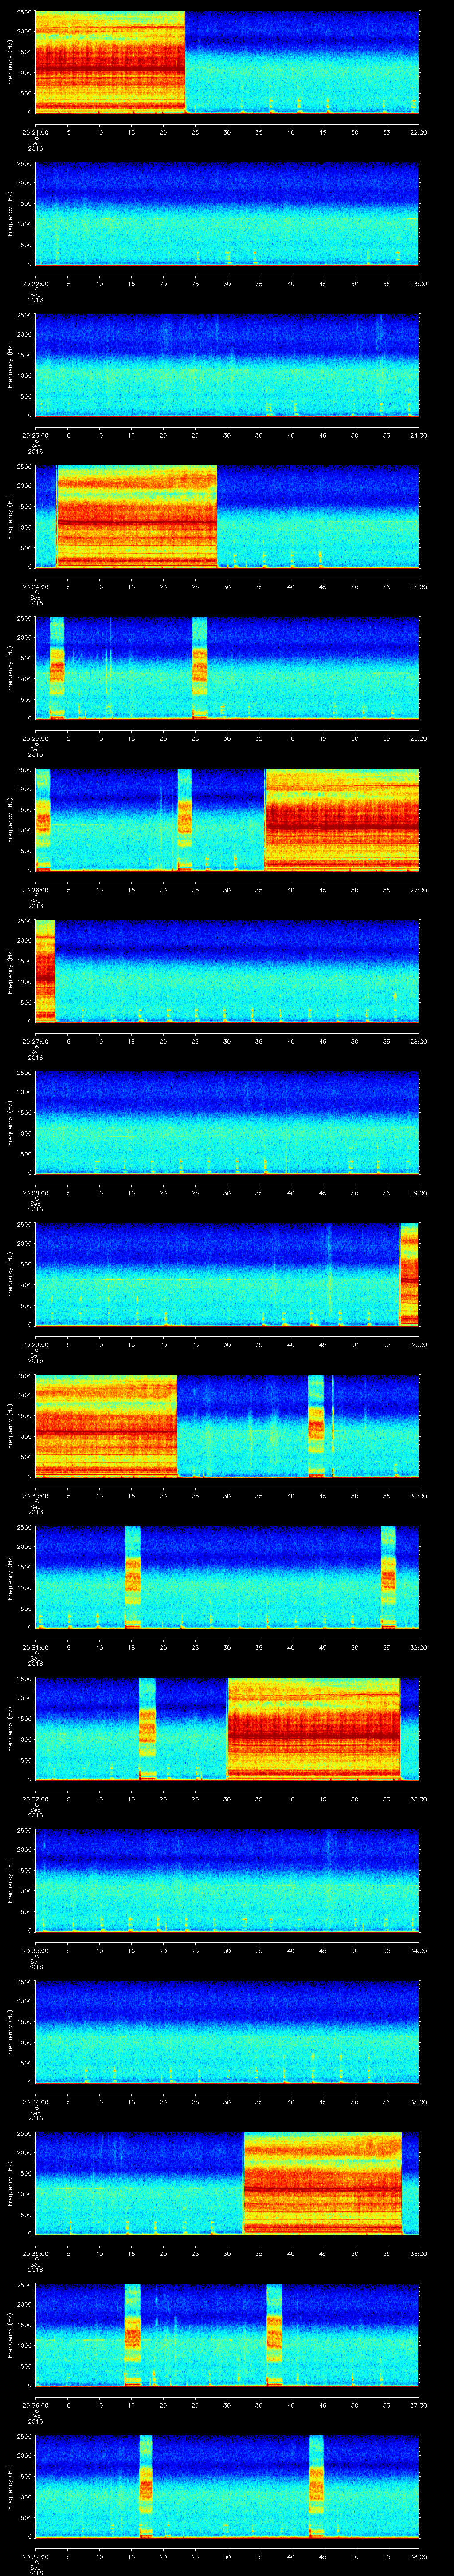Select the short burst in the 20:30:00 spectrogram
This screenshot has width=454, height=2576.
click(316, 1425)
